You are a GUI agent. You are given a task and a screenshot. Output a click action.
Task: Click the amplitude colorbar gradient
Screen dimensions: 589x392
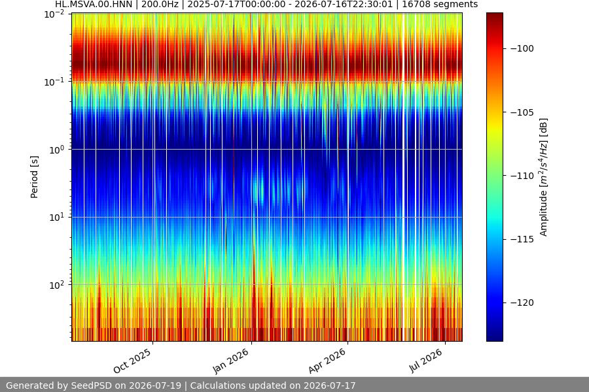(494, 177)
